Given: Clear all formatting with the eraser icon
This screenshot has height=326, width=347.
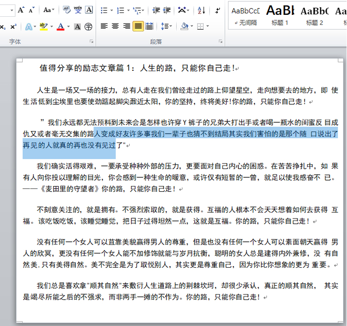Looking at the screenshot, I should [67, 10].
